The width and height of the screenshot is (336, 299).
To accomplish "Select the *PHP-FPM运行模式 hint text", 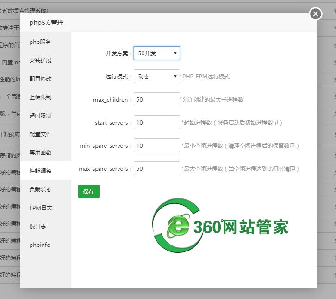I will click(x=205, y=76).
